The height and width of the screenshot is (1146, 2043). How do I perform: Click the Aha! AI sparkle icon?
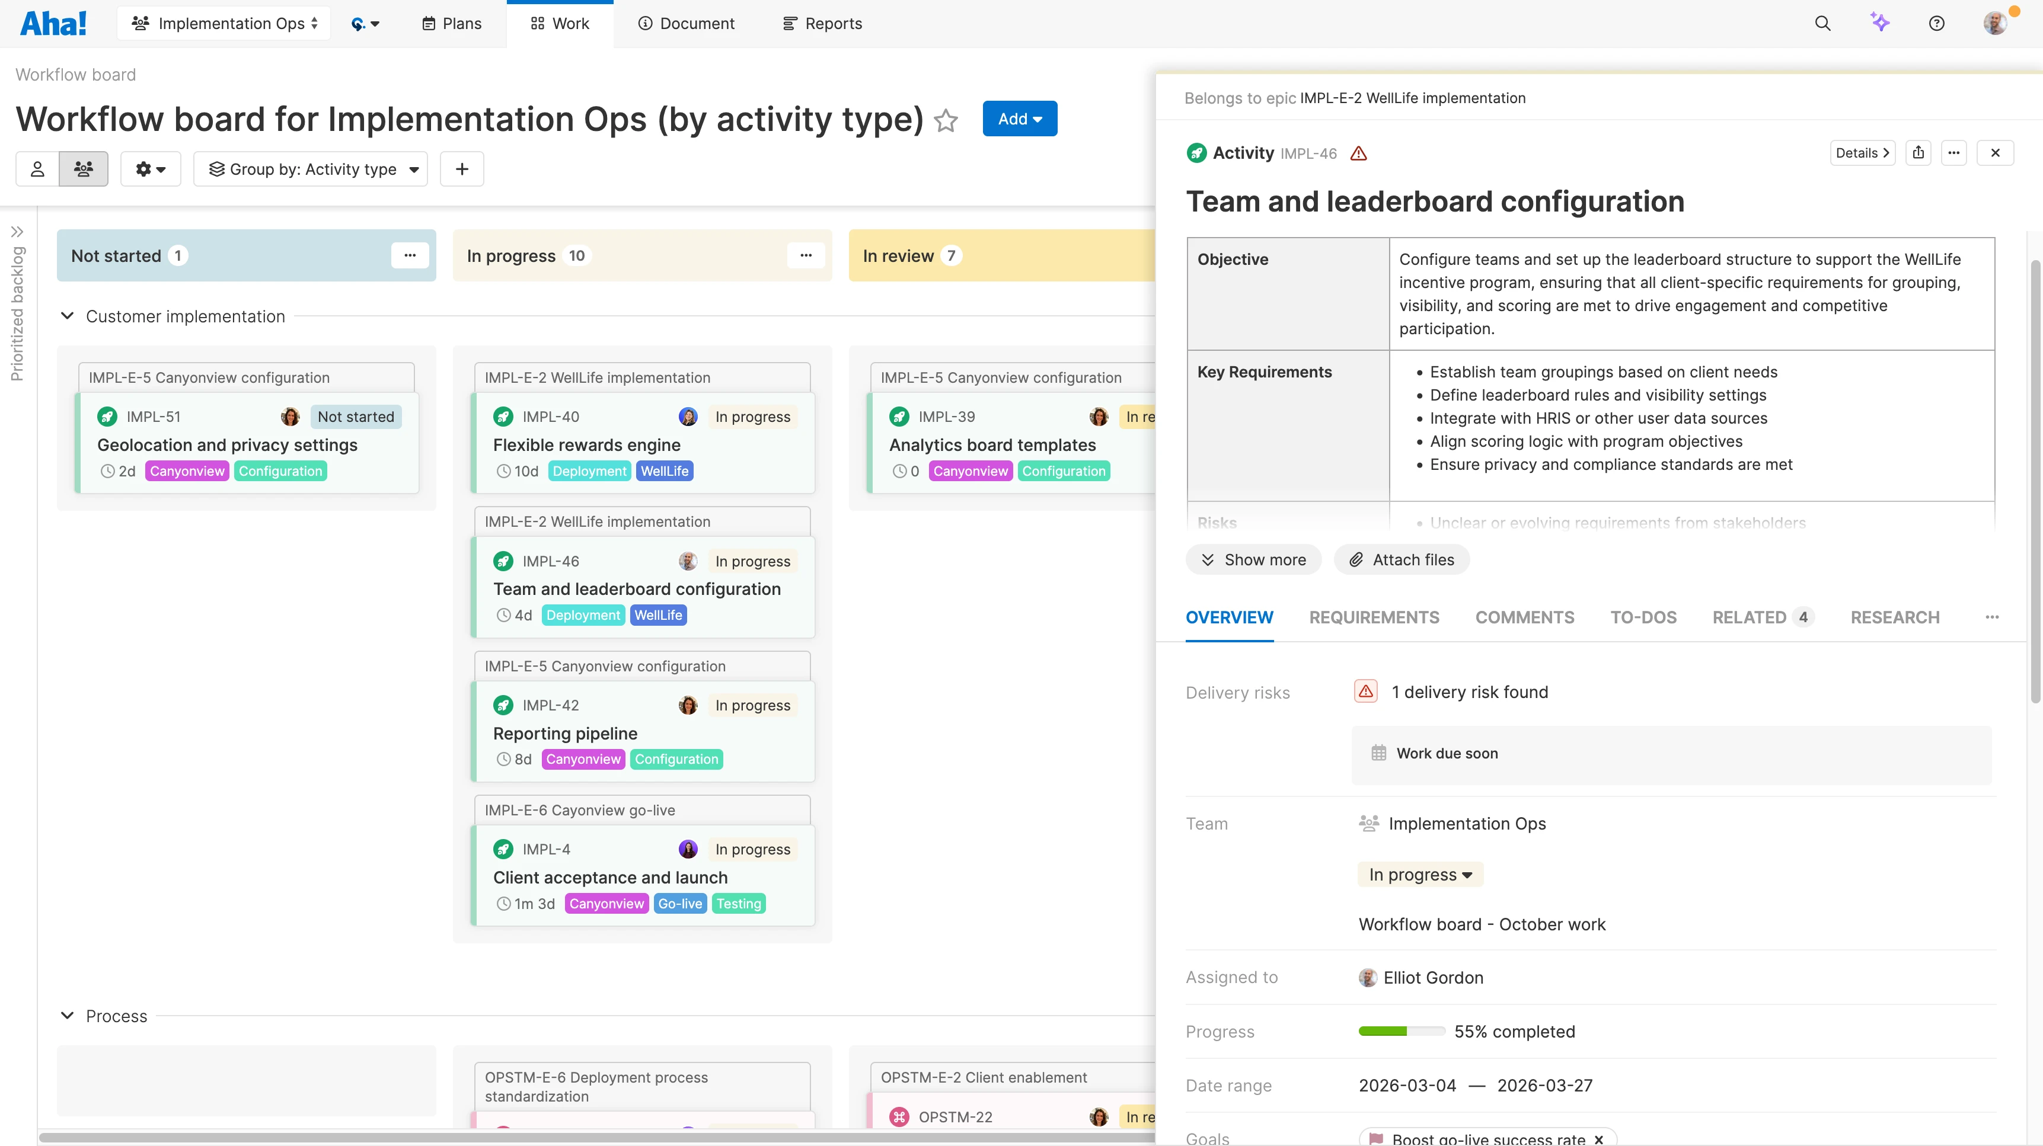coord(1881,23)
